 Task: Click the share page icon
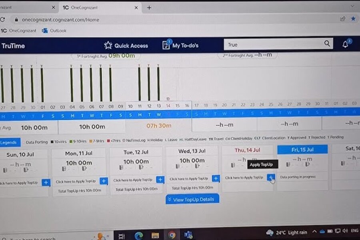point(342,19)
